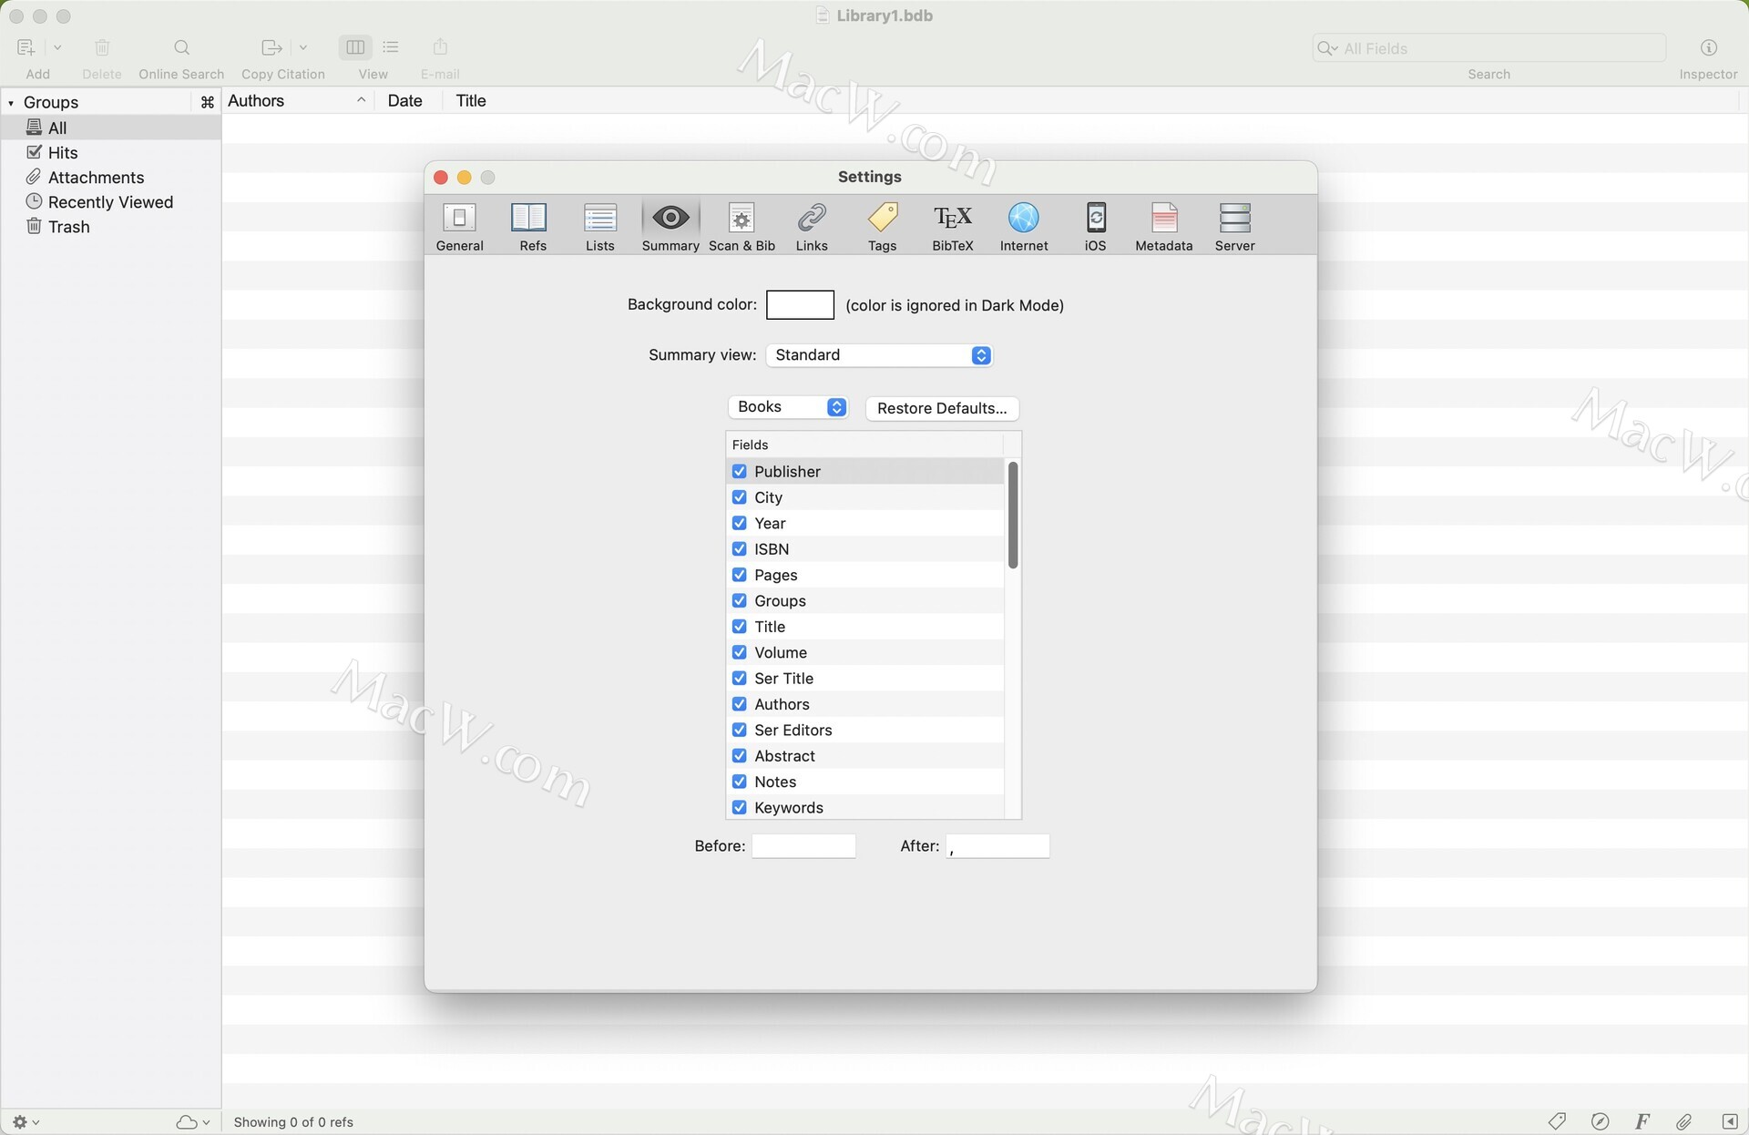This screenshot has width=1749, height=1135.
Task: Open the Server settings pane
Action: click(1234, 226)
